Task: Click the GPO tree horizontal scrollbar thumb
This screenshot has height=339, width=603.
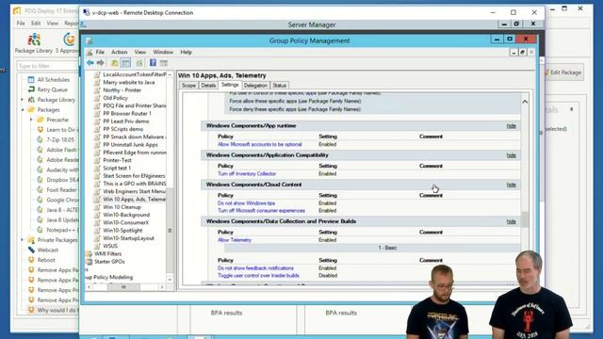Action: (123, 287)
